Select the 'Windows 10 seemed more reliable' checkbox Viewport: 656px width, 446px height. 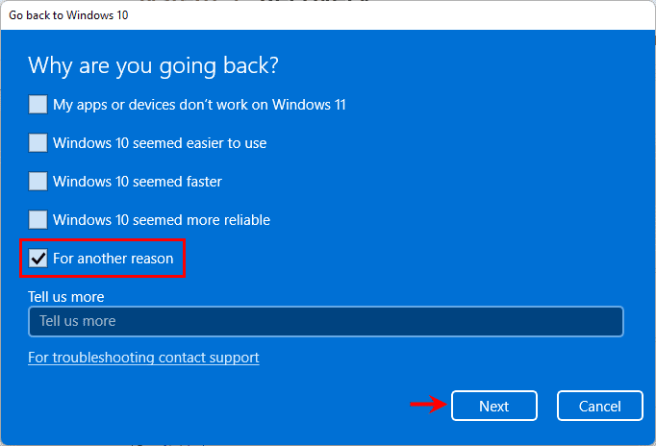[x=38, y=220]
